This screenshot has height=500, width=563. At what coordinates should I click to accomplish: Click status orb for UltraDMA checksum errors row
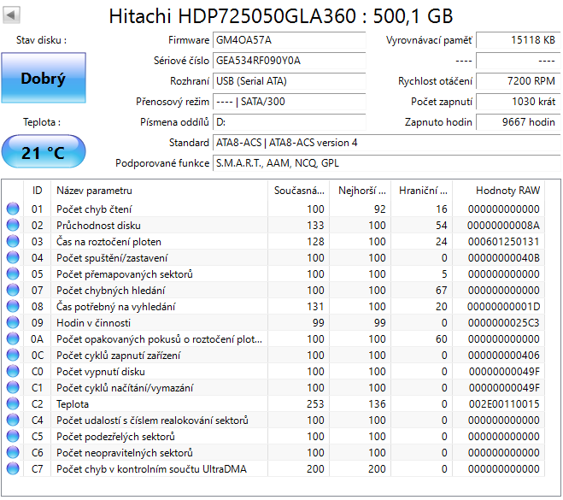[x=13, y=469]
